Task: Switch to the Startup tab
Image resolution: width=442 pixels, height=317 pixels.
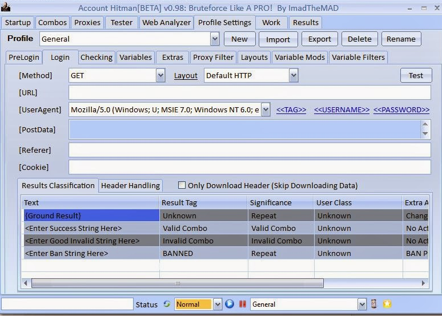Action: [x=18, y=23]
